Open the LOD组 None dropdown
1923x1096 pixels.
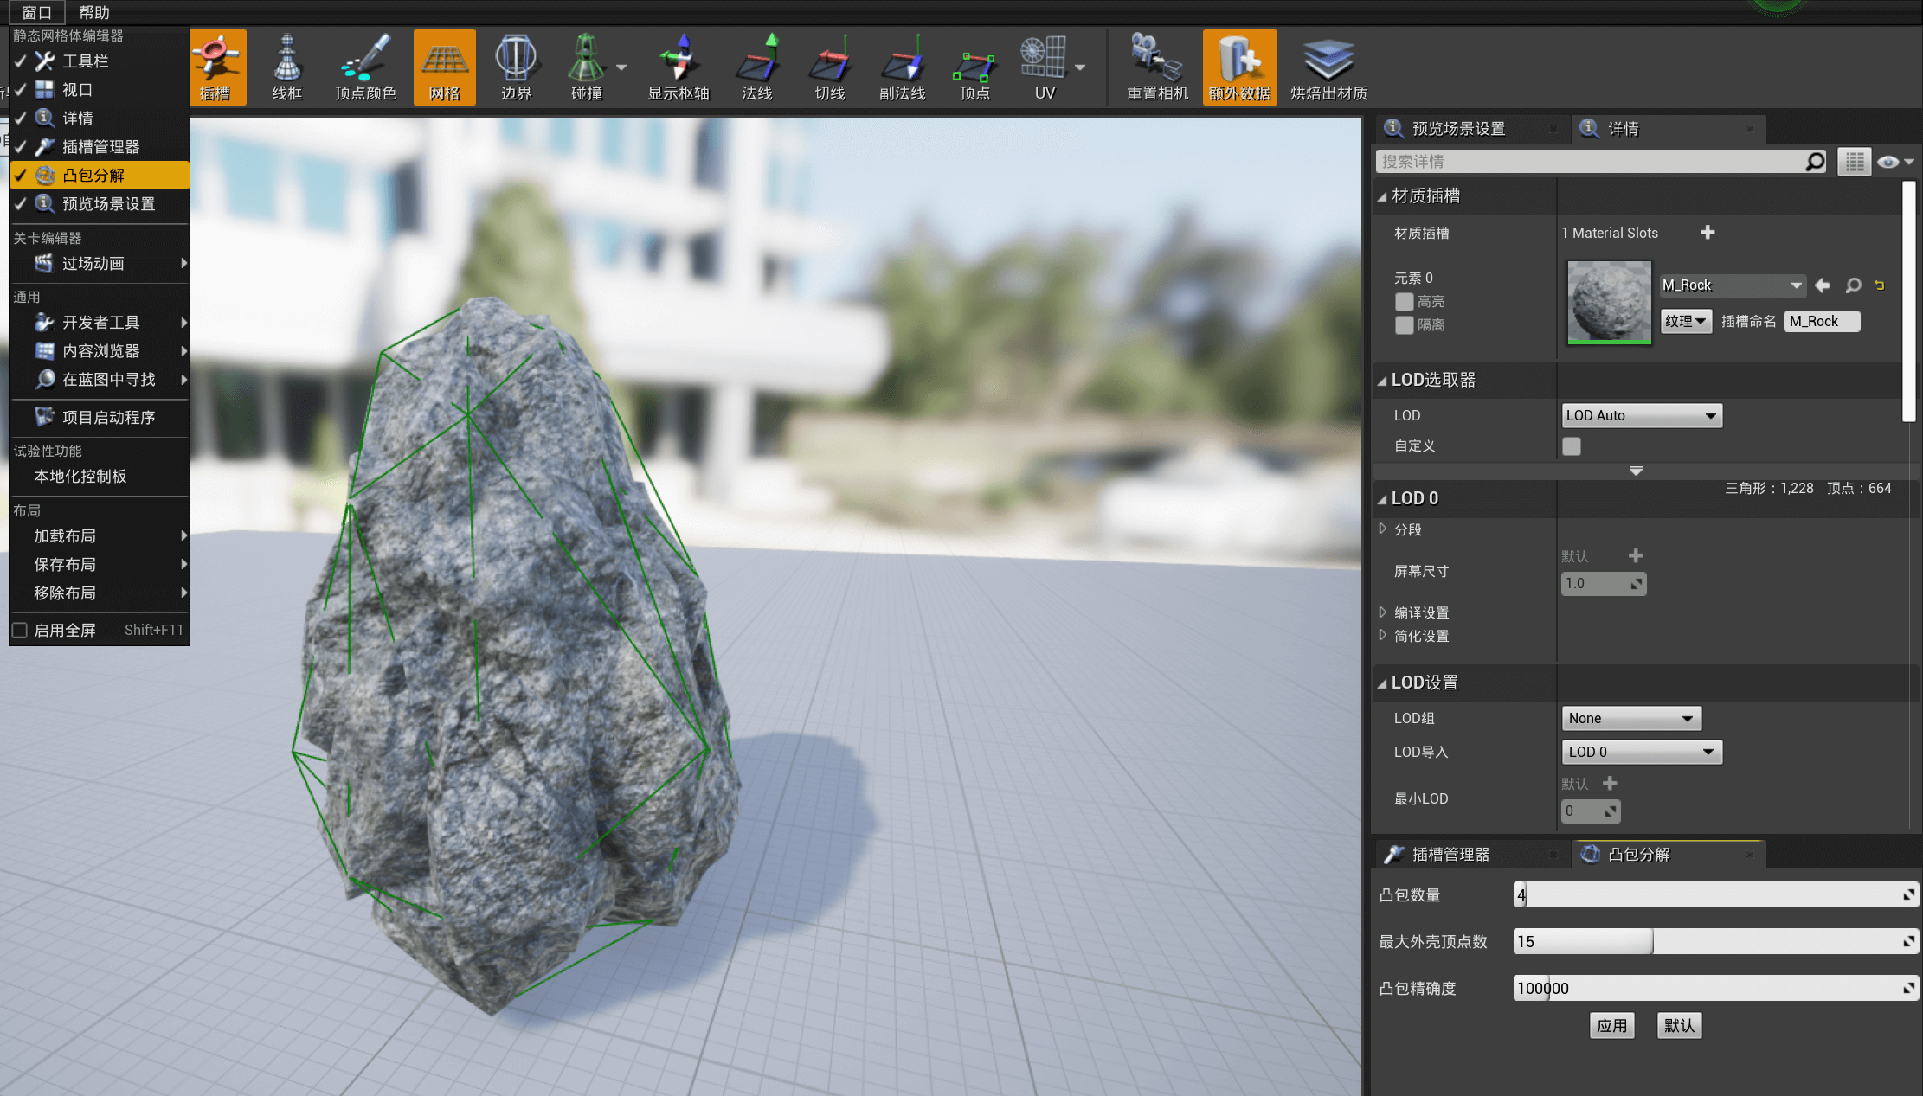(1631, 718)
